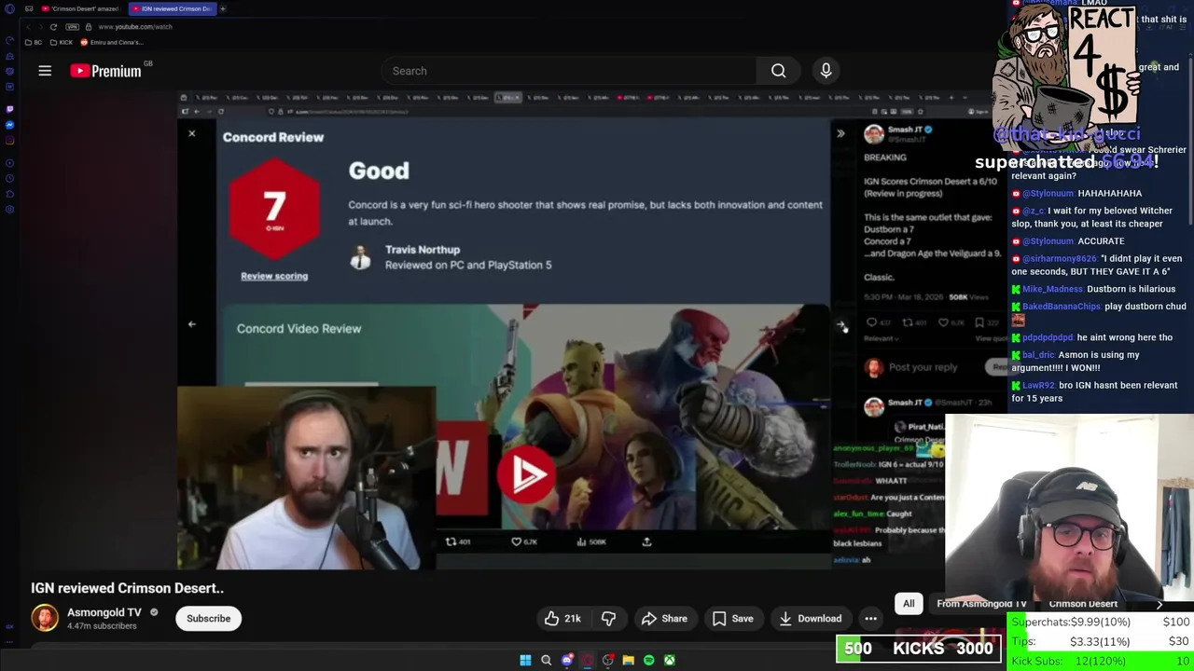Open File Explorer from the taskbar

pos(629,660)
